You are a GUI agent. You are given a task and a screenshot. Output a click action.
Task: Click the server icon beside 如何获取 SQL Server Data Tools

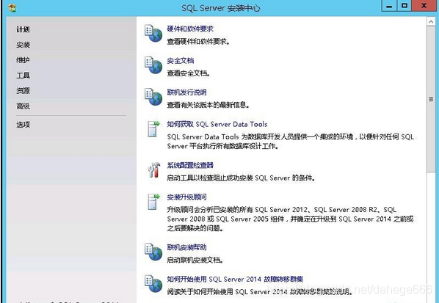pos(153,128)
